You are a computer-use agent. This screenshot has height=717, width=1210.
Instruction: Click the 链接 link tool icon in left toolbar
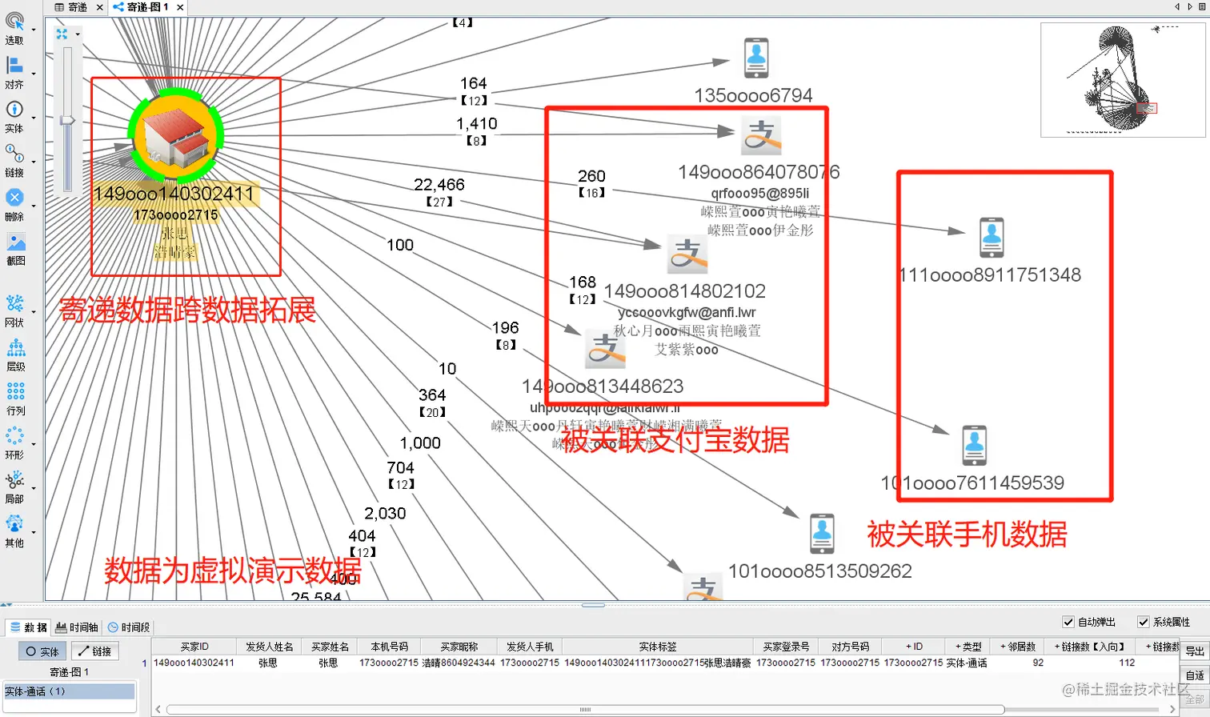[x=14, y=153]
